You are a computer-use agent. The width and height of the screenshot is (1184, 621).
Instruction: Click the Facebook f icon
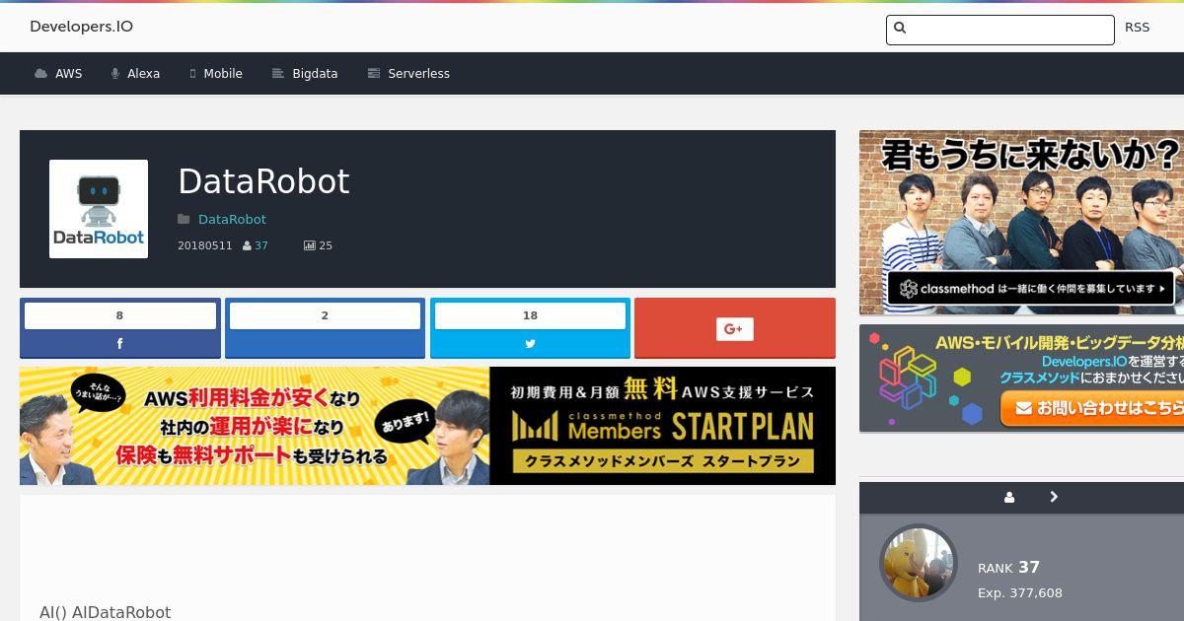120,344
